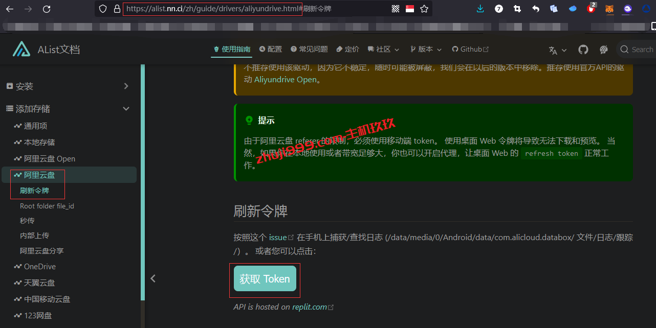
Task: Open OneDrive in sidebar
Action: pos(35,267)
